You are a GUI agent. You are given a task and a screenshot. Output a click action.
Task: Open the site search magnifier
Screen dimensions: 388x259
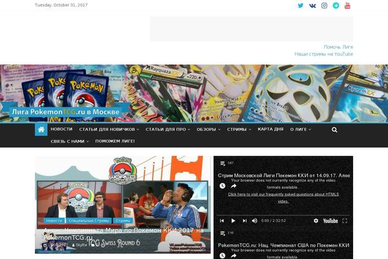[x=334, y=129]
